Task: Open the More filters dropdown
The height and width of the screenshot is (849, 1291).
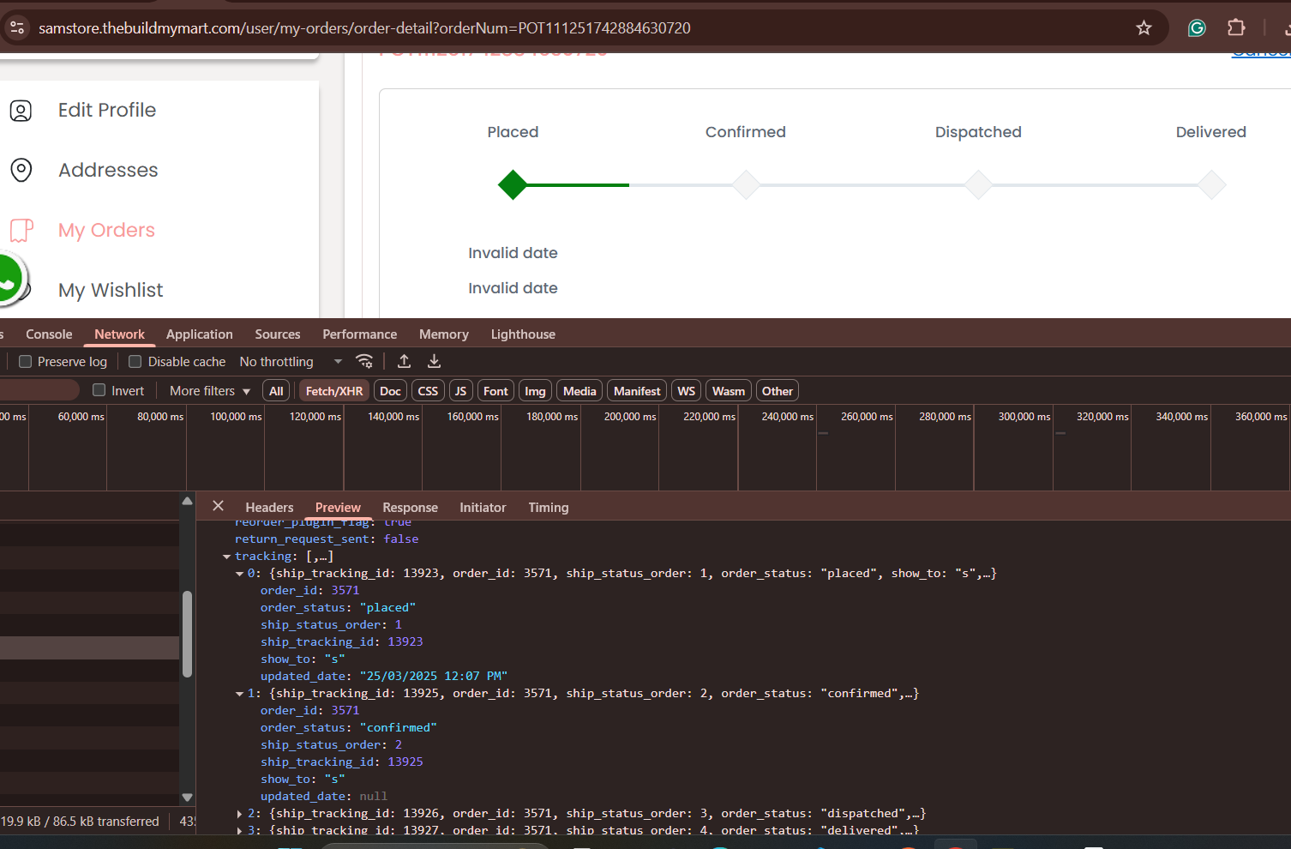Action: click(x=210, y=391)
